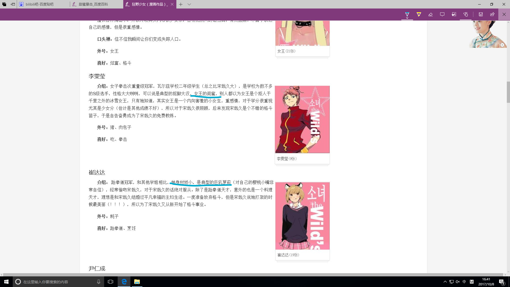Select the yellow highlighter tool
510x287 pixels.
click(419, 14)
